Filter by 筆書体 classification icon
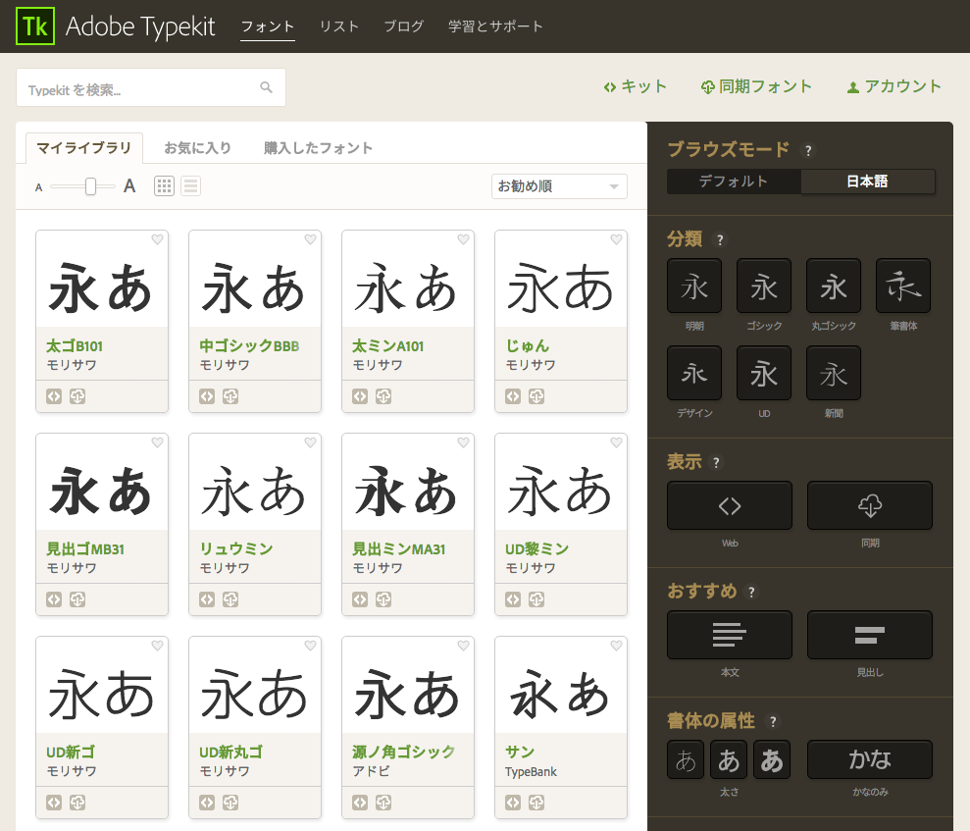Screen dimensions: 970x831 (x=903, y=286)
